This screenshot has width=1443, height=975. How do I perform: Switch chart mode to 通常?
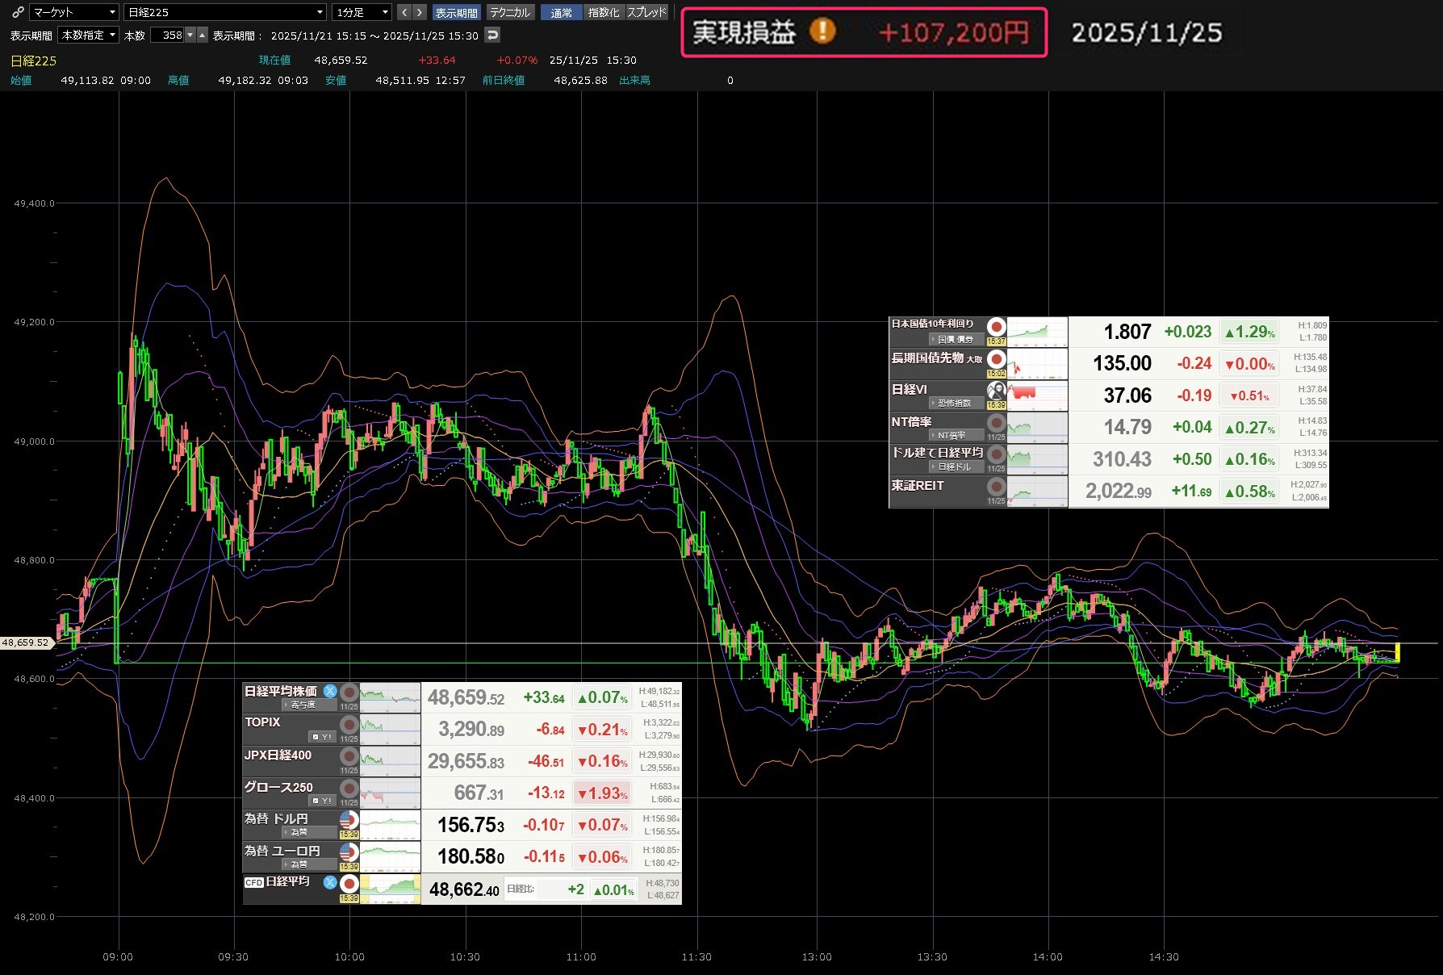point(561,12)
